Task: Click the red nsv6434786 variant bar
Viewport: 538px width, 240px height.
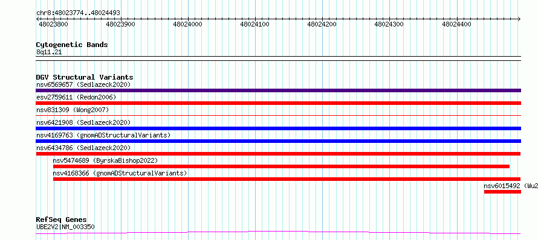Action: click(x=278, y=154)
